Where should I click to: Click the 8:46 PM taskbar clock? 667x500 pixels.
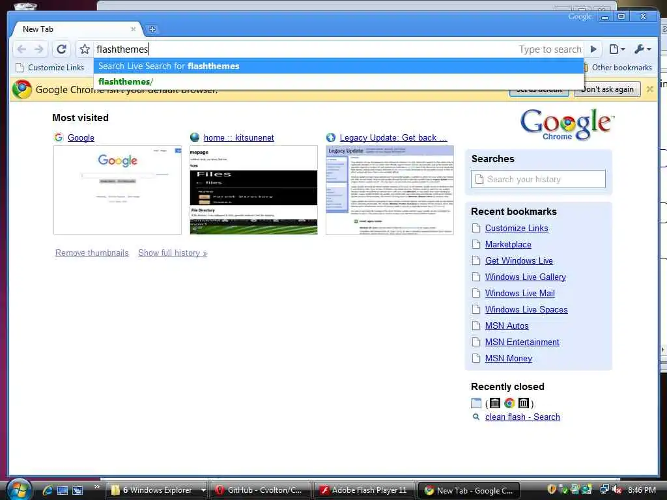coord(642,490)
